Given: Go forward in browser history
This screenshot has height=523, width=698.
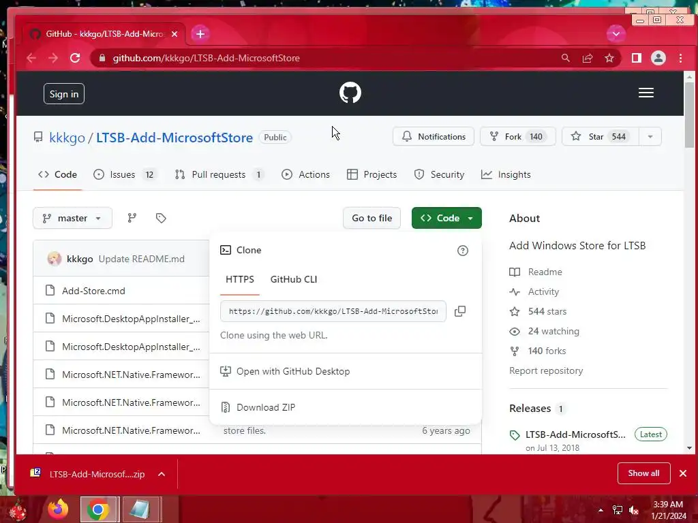Looking at the screenshot, I should [53, 58].
